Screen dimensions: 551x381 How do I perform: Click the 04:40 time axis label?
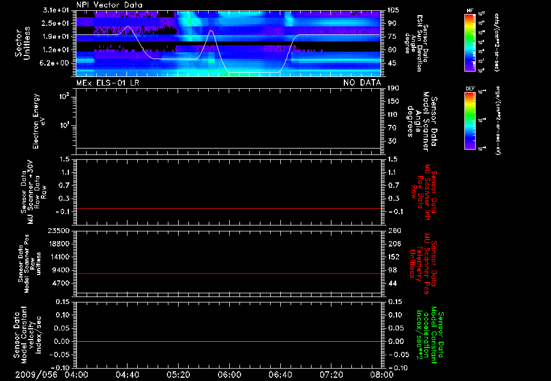coord(127,375)
